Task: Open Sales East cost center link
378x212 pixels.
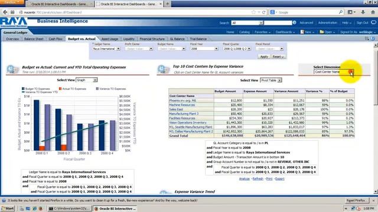Action: coord(176,110)
